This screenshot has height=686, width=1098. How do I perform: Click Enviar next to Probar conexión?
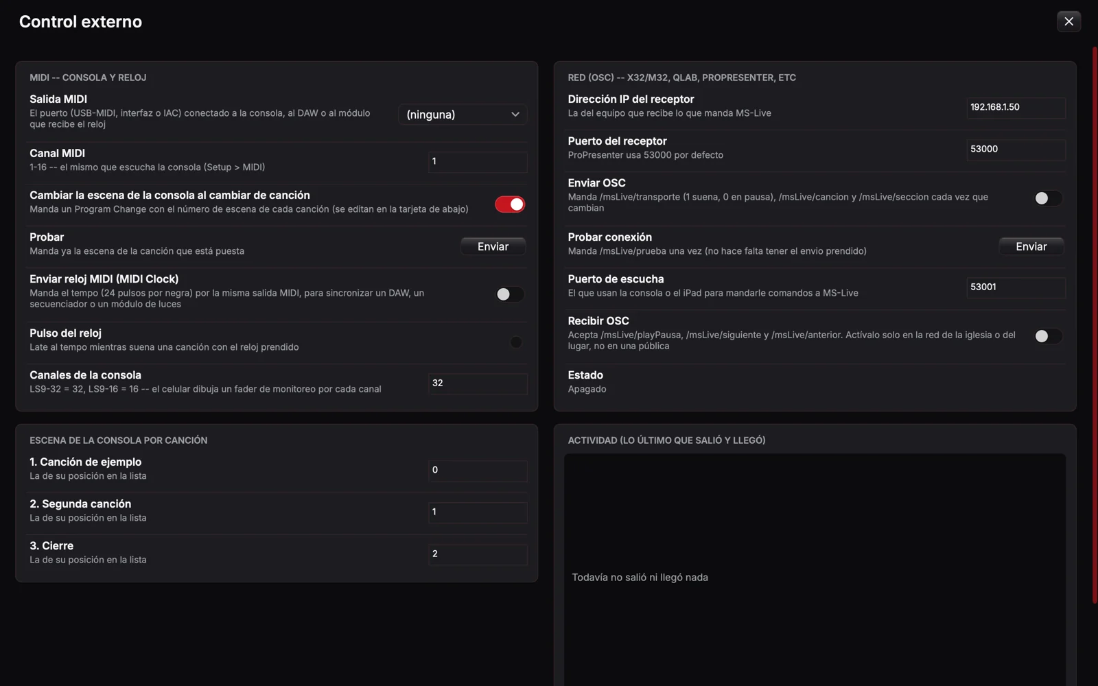pyautogui.click(x=1031, y=246)
